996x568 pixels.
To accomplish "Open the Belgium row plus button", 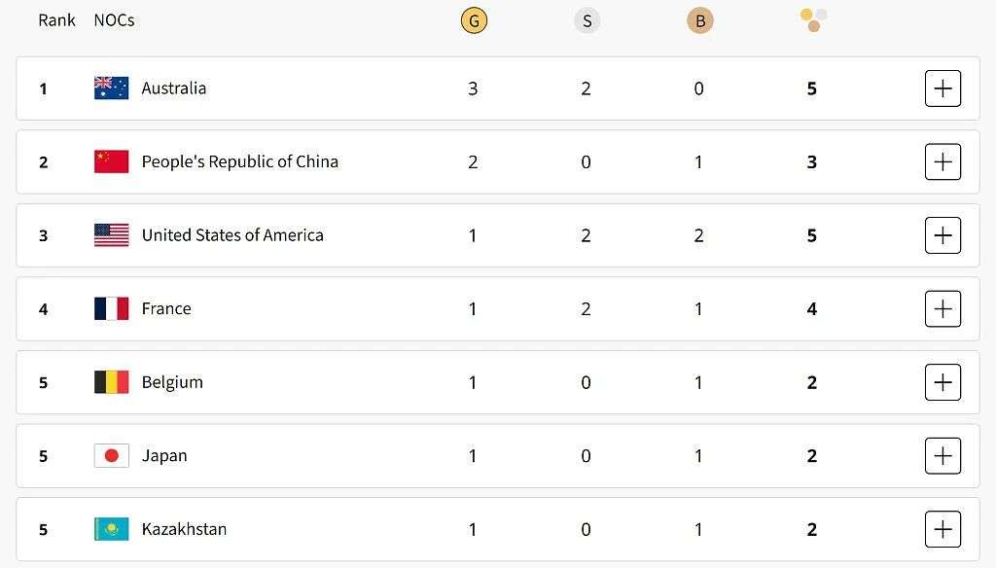I will [943, 382].
